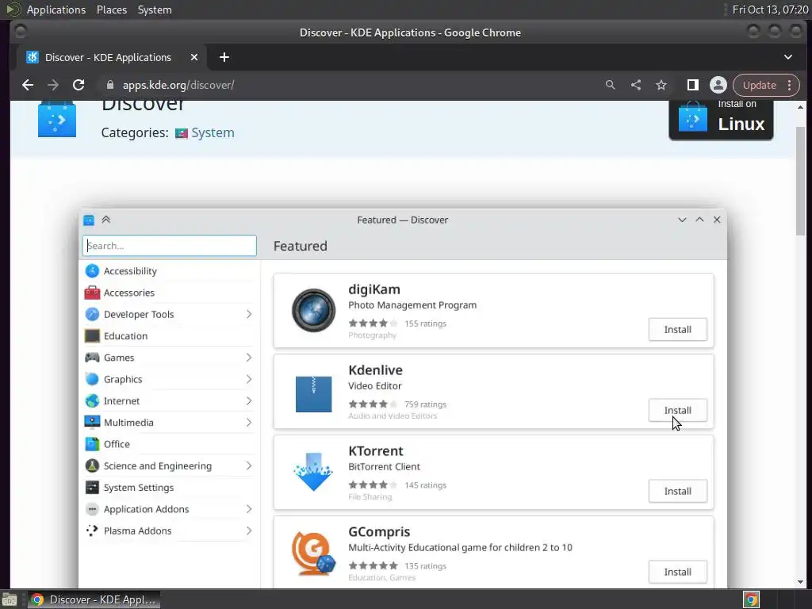This screenshot has height=609, width=812.
Task: Click the KTorrent download arrow icon
Action: click(x=313, y=472)
